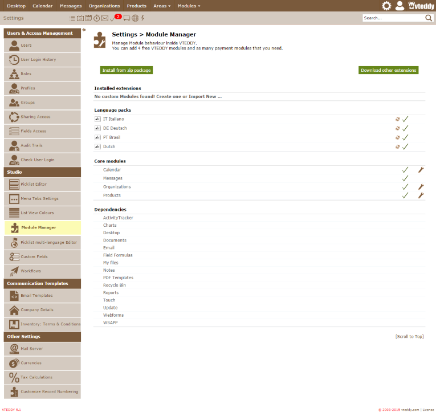
Task: Expand the Modules dropdown menu
Action: pyautogui.click(x=189, y=6)
